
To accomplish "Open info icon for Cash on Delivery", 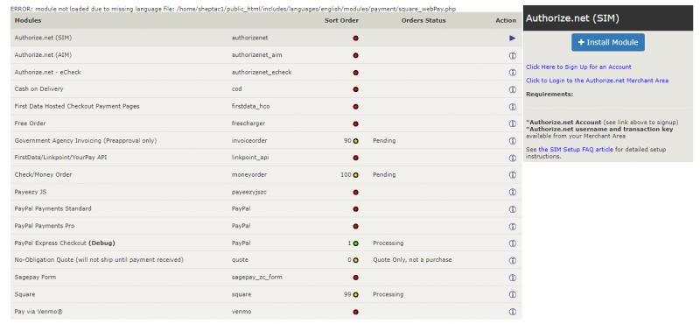I will pos(513,89).
